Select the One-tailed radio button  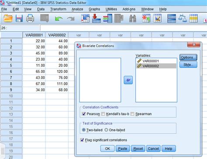coord(106,130)
